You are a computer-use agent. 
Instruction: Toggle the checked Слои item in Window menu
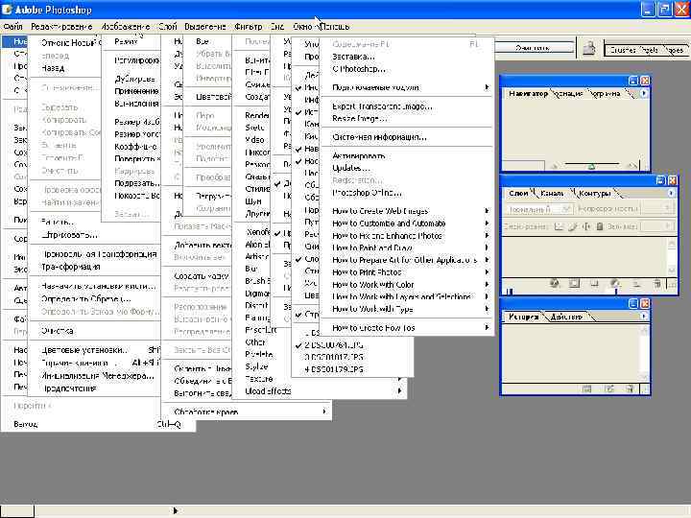click(307, 259)
